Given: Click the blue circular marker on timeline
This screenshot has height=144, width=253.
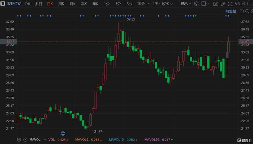Looking at the screenshot, I should click(63, 134).
